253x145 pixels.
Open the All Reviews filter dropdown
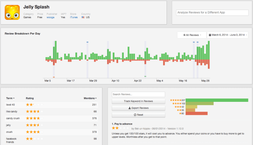pos(192,35)
